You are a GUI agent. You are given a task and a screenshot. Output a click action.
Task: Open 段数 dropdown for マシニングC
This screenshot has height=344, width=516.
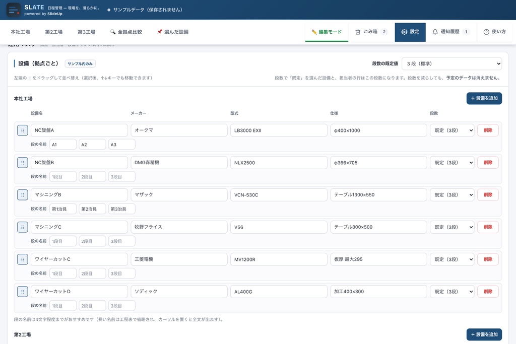452,227
